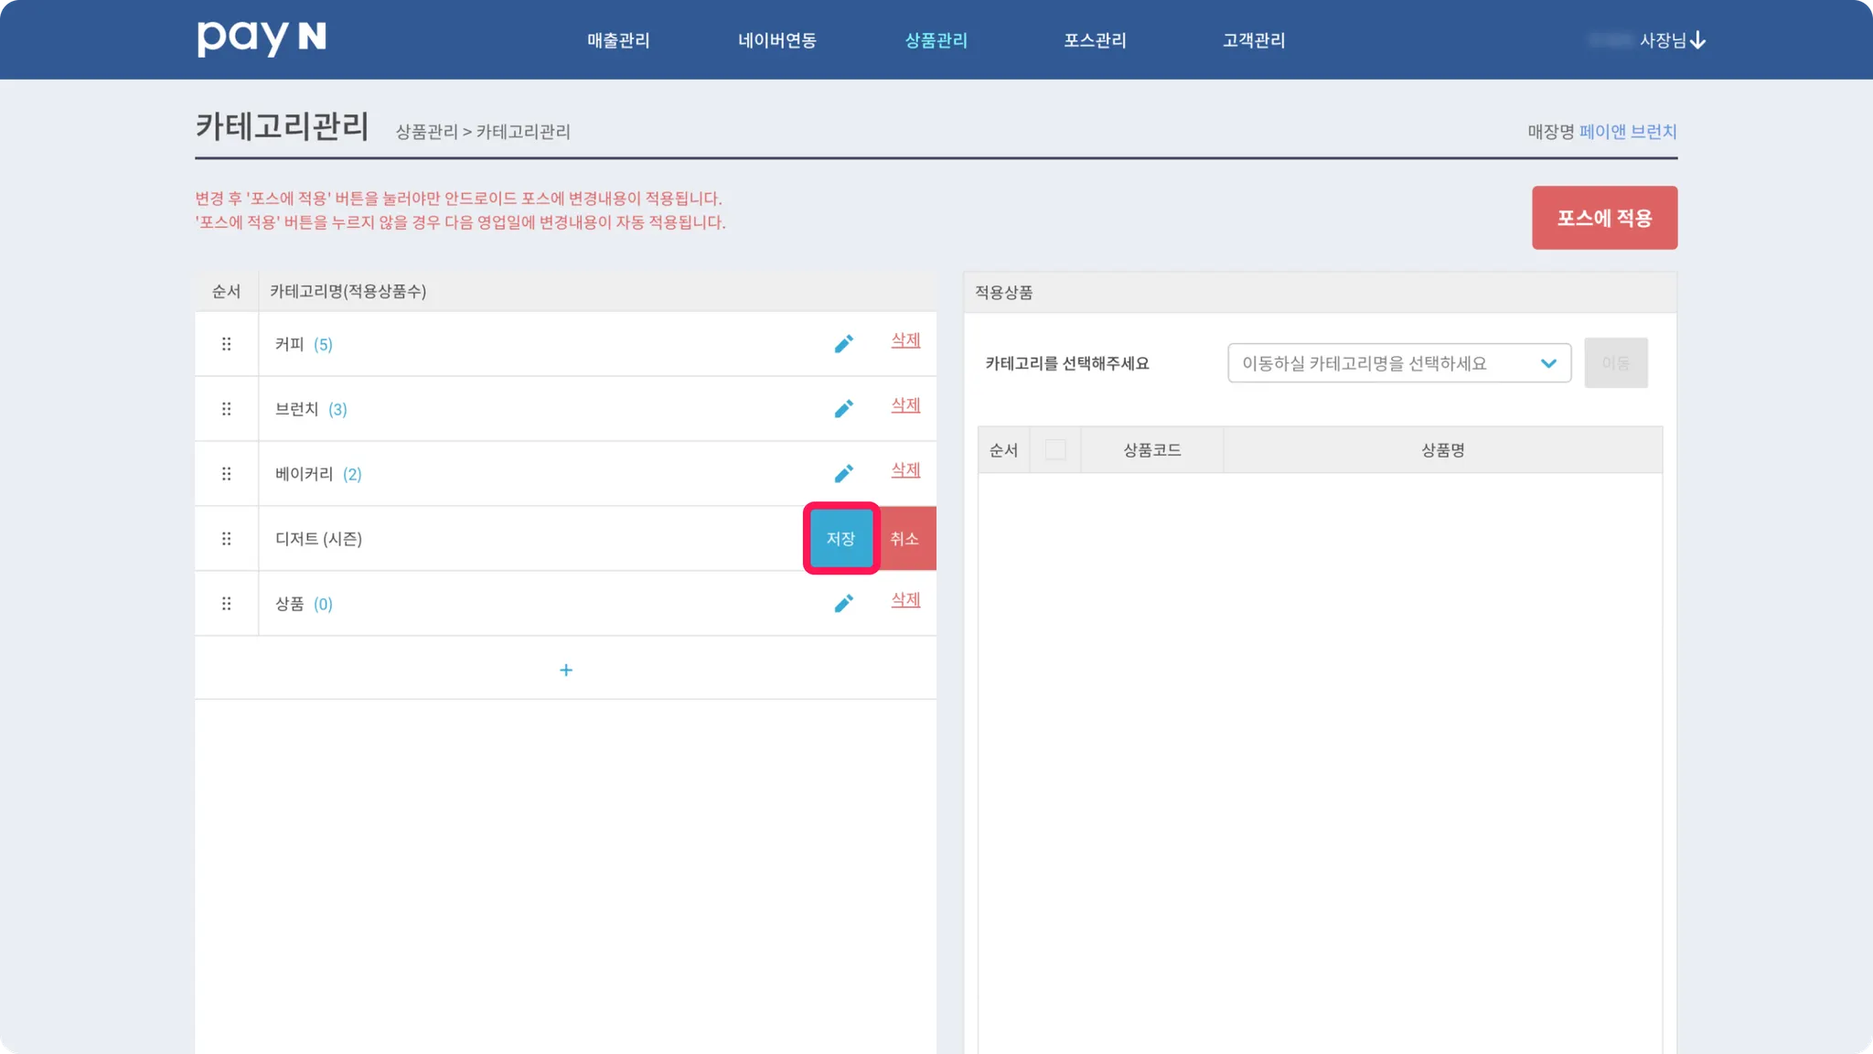Viewport: 1873px width, 1054px height.
Task: Click the red 포스에 적용 button
Action: pos(1604,218)
